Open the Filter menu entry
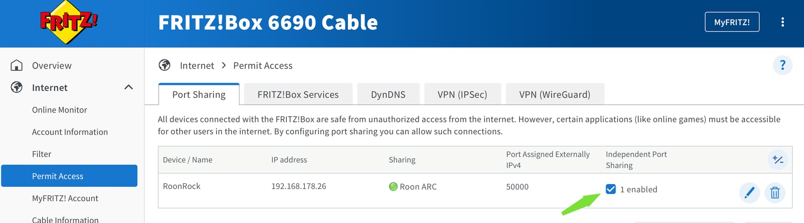 [41, 154]
